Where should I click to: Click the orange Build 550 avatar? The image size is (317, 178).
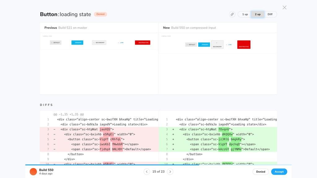pos(33,172)
